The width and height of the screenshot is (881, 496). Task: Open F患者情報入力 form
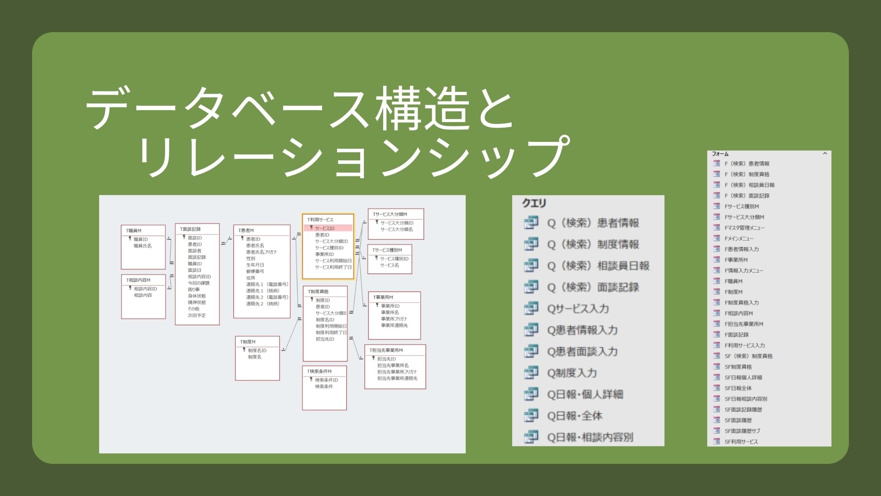tap(742, 249)
